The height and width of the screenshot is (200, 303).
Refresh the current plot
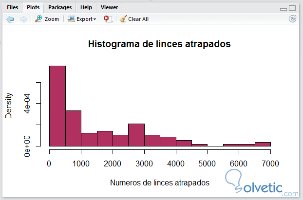pos(292,18)
